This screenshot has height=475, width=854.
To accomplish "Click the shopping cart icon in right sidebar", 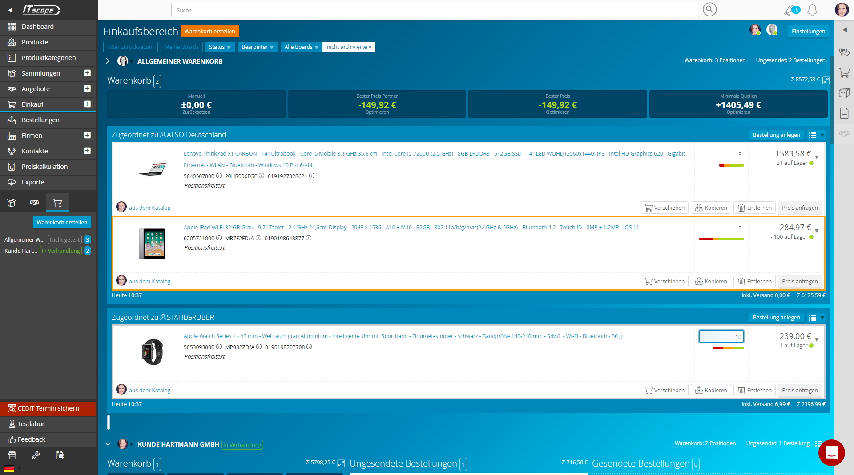I will tap(844, 72).
